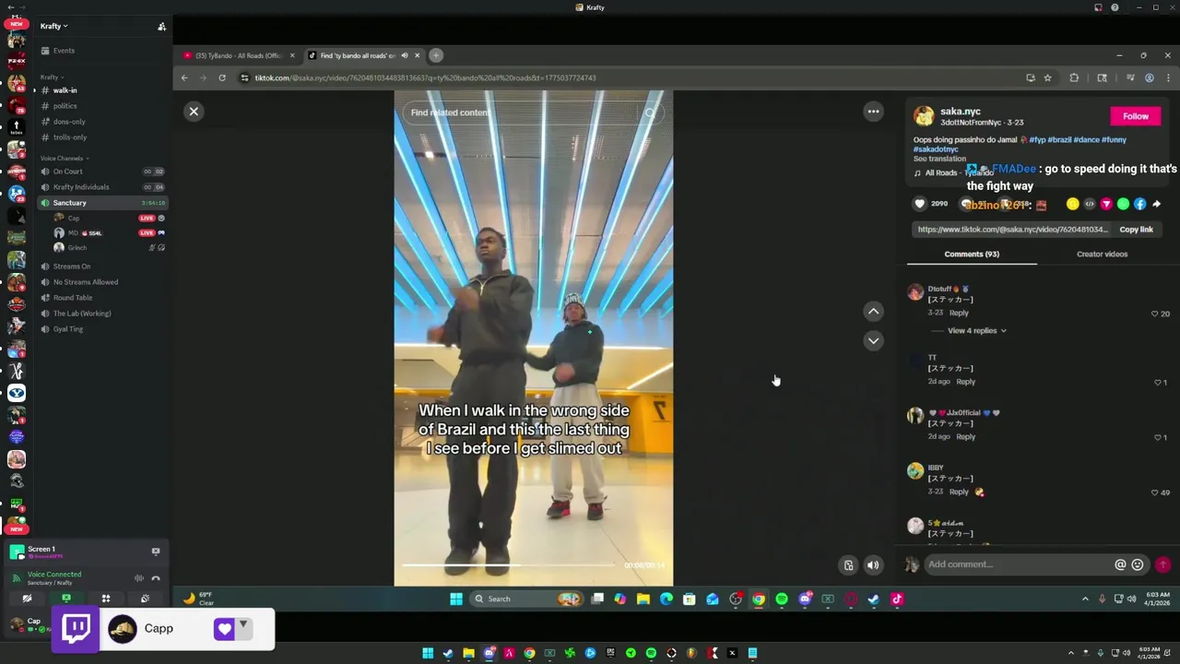The width and height of the screenshot is (1180, 664).
Task: Open the #funny hashtag link
Action: point(1115,140)
